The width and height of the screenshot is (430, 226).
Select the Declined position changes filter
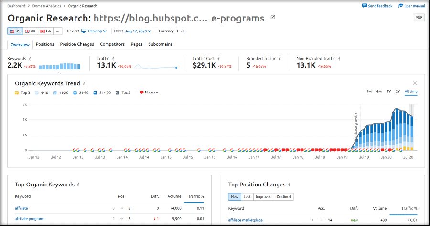click(x=284, y=197)
